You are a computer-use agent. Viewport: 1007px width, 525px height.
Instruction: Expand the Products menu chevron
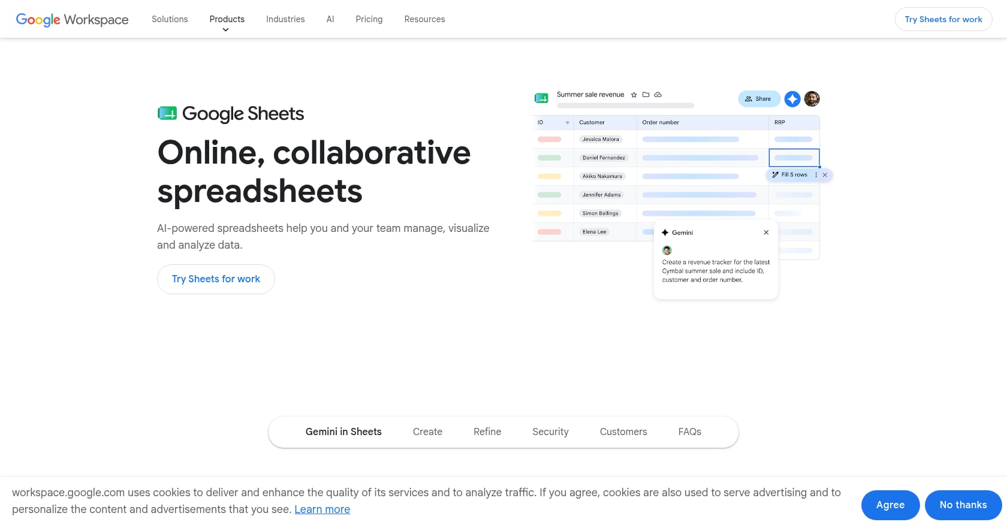225,30
